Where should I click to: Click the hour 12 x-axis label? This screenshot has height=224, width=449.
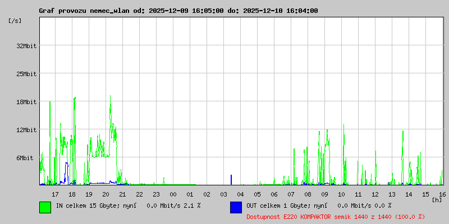click(375, 194)
